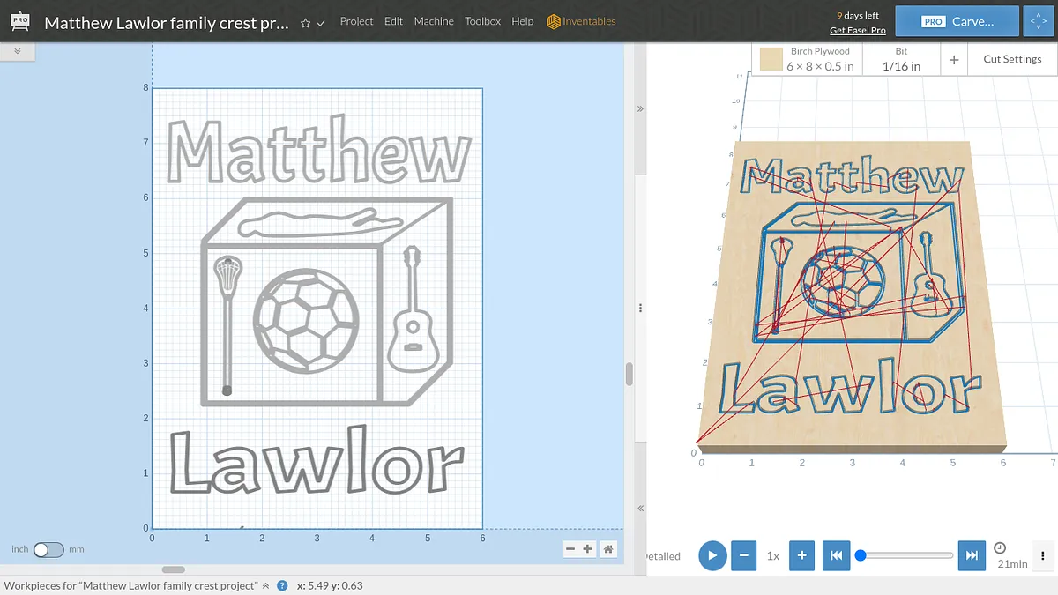Open the Machine menu
This screenshot has width=1058, height=595.
click(x=434, y=21)
